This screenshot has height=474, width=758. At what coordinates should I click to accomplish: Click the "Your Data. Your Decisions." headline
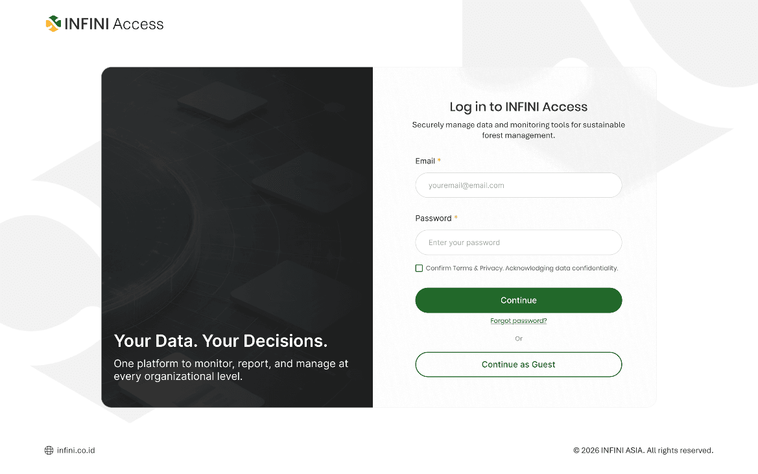(x=221, y=340)
